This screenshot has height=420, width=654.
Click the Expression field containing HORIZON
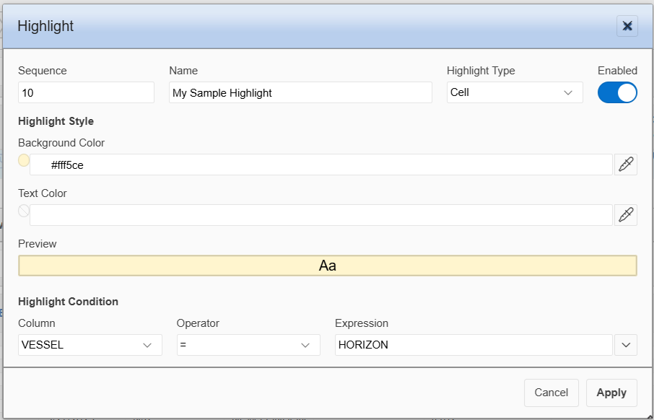tap(474, 345)
